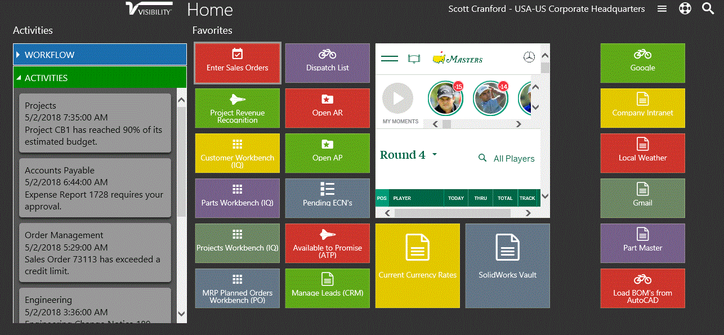Click All Players search link

[x=507, y=159]
